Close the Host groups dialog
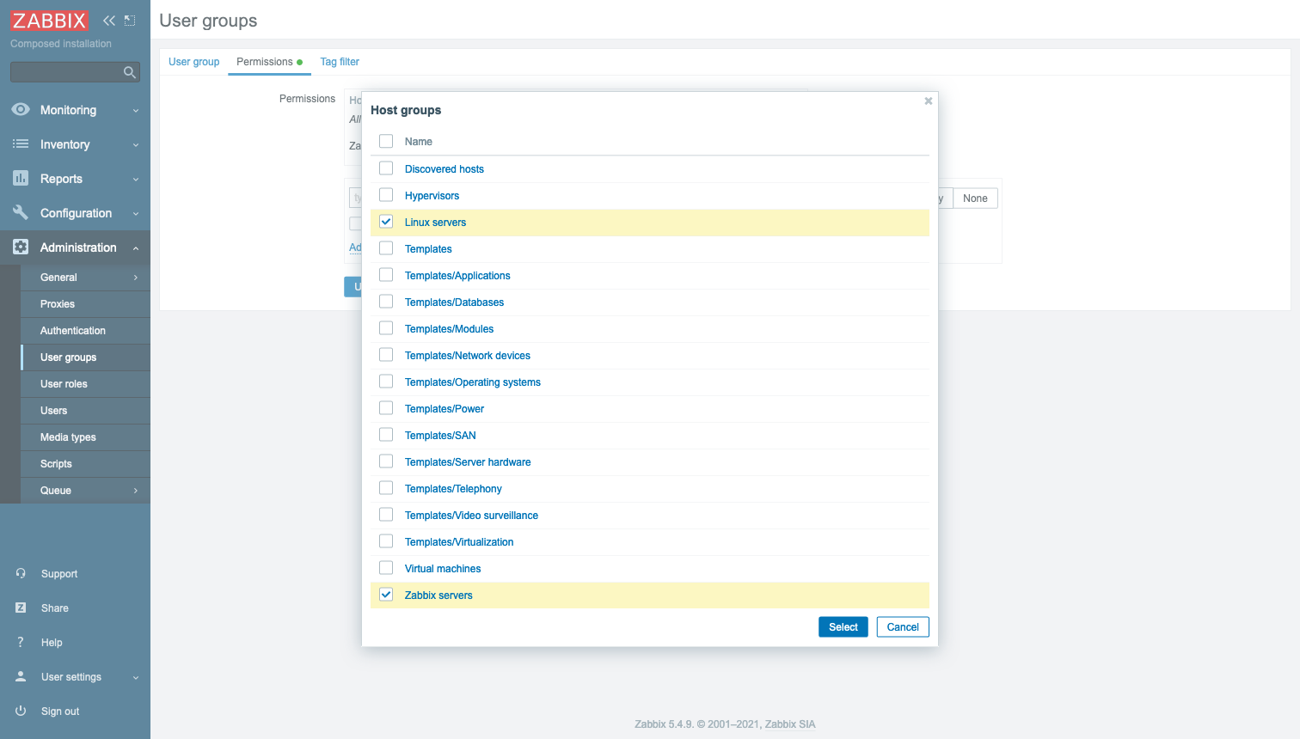 (x=929, y=101)
